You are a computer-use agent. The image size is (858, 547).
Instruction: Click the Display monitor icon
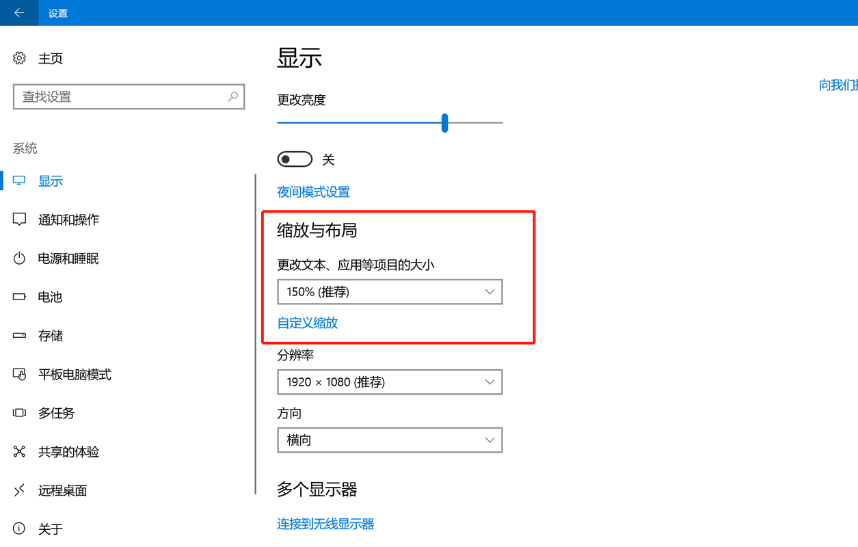19,181
